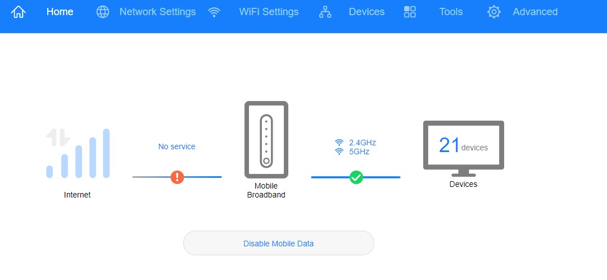Image resolution: width=607 pixels, height=280 pixels.
Task: Click the Tools grid icon
Action: point(410,12)
